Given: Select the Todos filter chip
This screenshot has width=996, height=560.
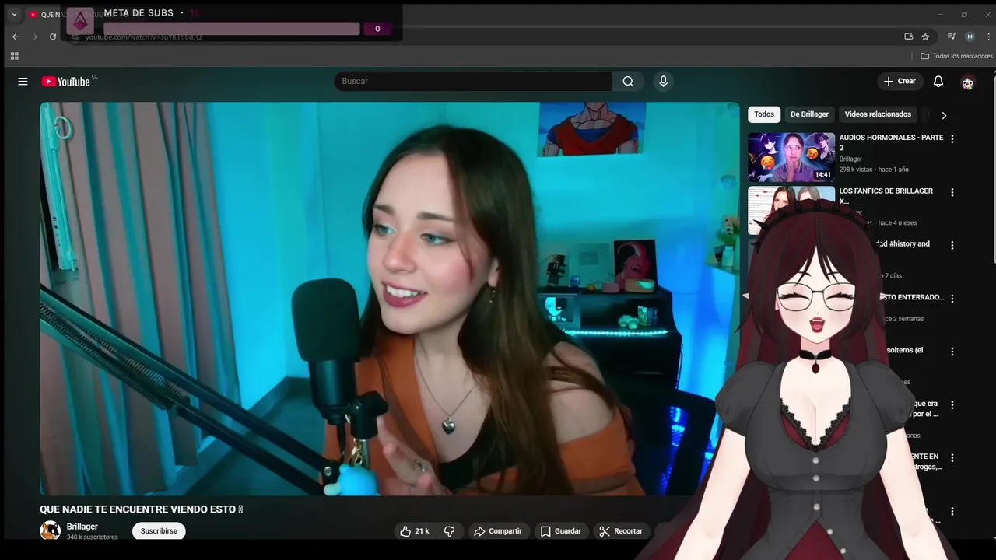Looking at the screenshot, I should click(764, 114).
